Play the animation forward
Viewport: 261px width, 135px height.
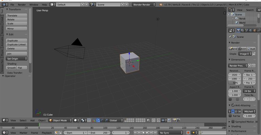pyautogui.click(x=147, y=133)
